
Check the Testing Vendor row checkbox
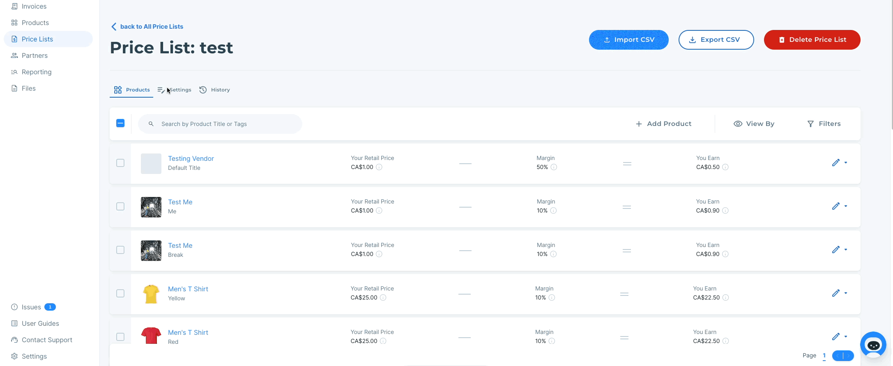pos(120,163)
